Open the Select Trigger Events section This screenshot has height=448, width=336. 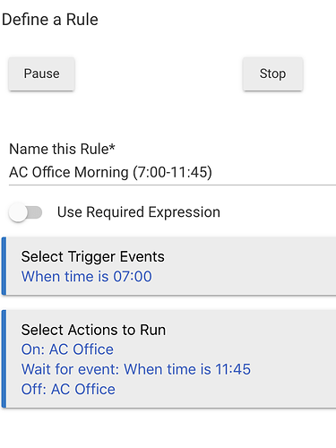[x=92, y=256]
